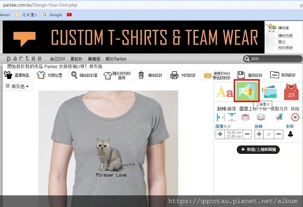This screenshot has width=303, height=207.
Task: Increase rotation with plus button
Action: [x=259, y=134]
